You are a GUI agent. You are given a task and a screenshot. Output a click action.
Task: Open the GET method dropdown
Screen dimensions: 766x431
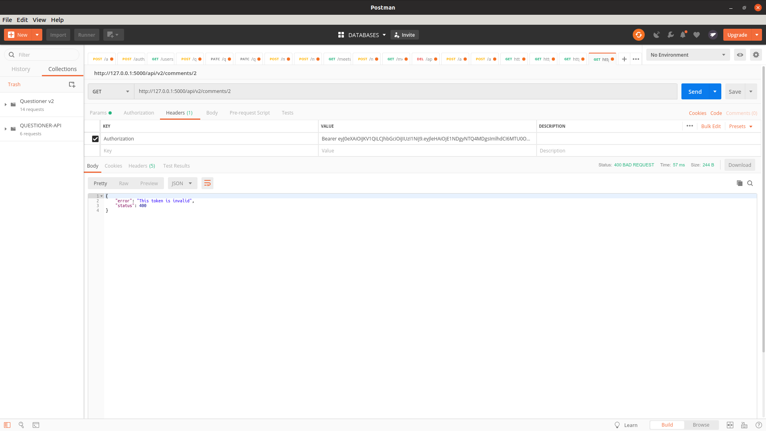(111, 91)
